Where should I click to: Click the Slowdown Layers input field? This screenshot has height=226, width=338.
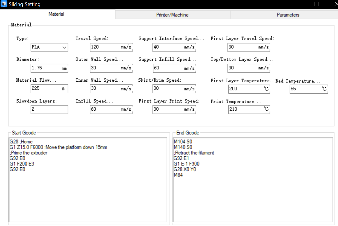click(x=49, y=109)
